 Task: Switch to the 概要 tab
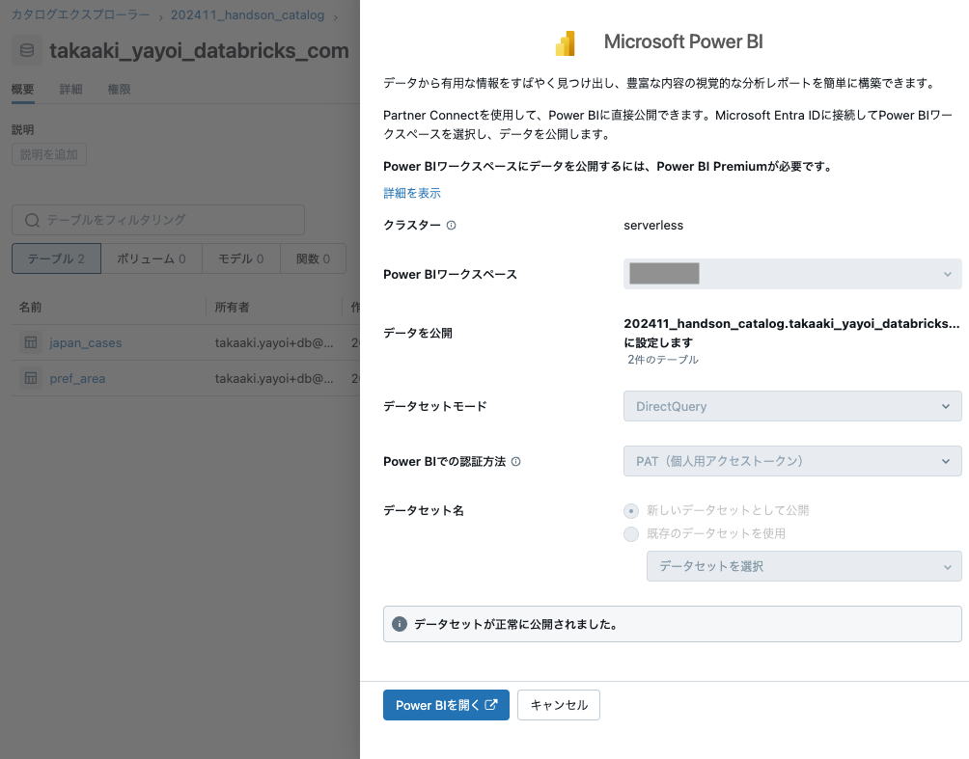[23, 90]
